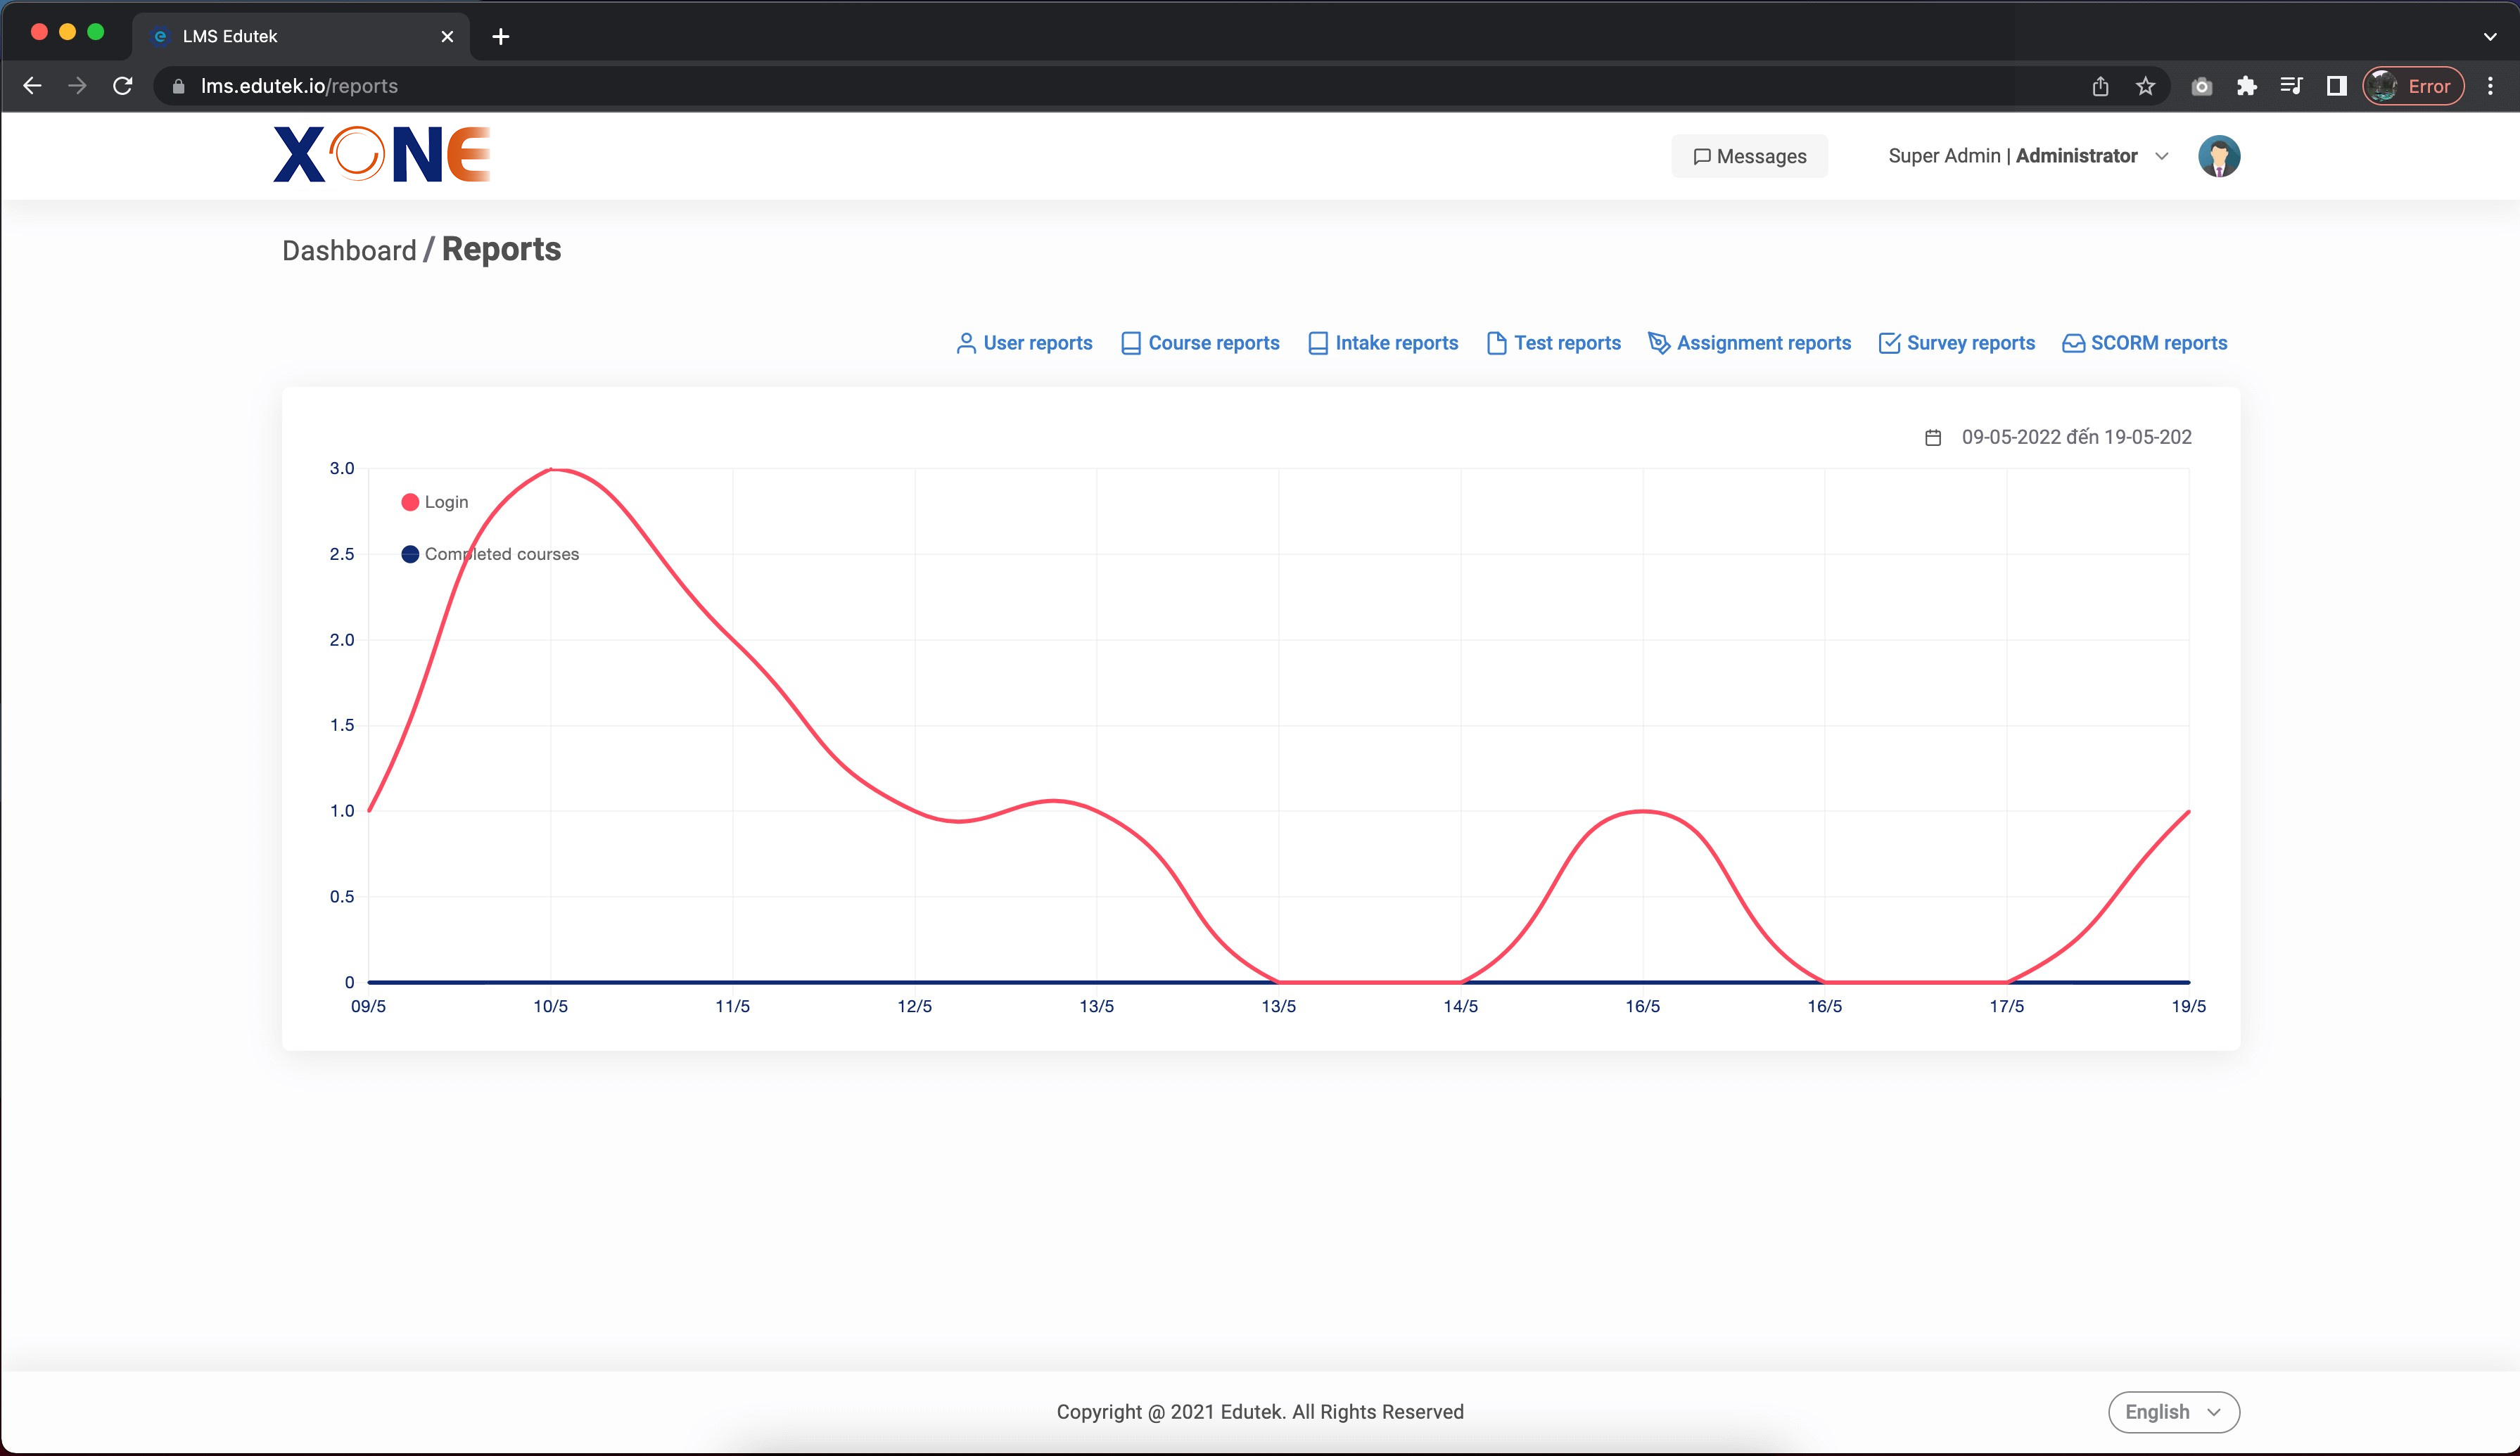This screenshot has width=2520, height=1456.
Task: Click the calendar icon beside date range
Action: 1933,437
